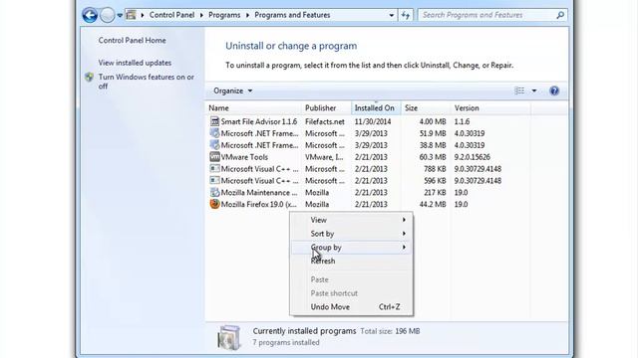Click the address bar refresh icon
The width and height of the screenshot is (638, 358).
pos(406,16)
